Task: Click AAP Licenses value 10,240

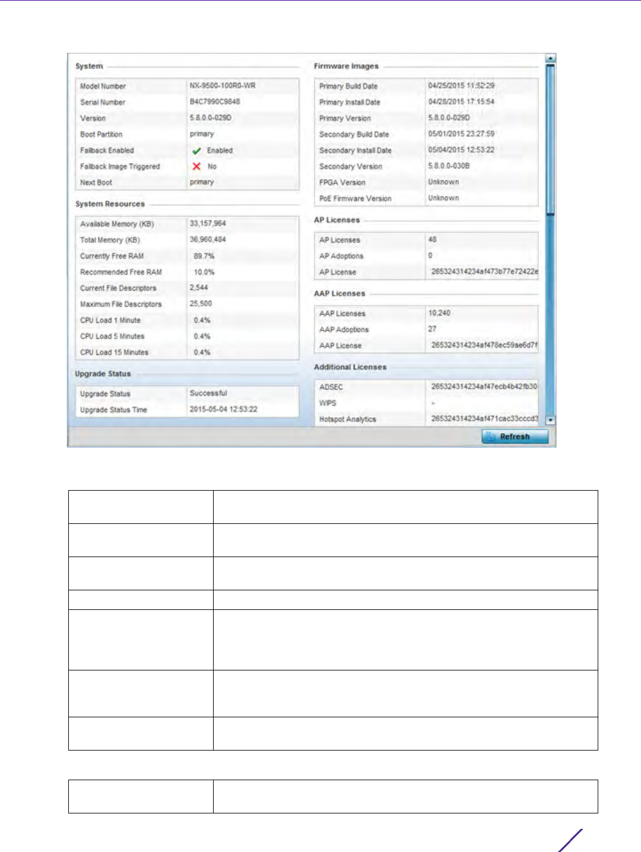Action: pos(439,313)
